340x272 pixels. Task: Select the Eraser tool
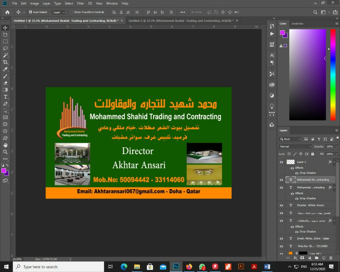[x=5, y=83]
